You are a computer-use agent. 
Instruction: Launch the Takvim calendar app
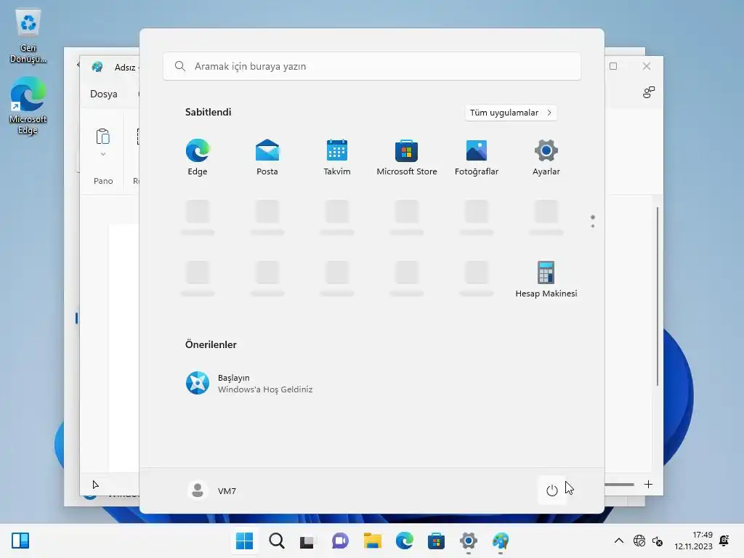click(x=337, y=157)
